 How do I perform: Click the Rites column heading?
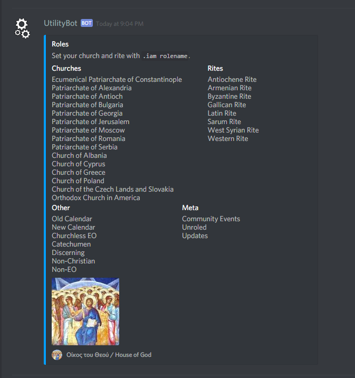point(215,69)
